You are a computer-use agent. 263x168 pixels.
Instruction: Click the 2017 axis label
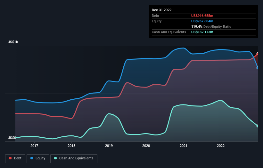pyautogui.click(x=34, y=146)
